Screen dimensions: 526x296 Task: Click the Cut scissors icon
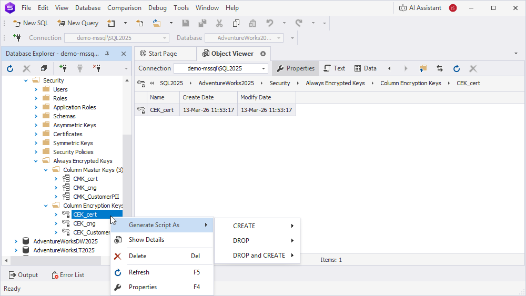point(219,23)
